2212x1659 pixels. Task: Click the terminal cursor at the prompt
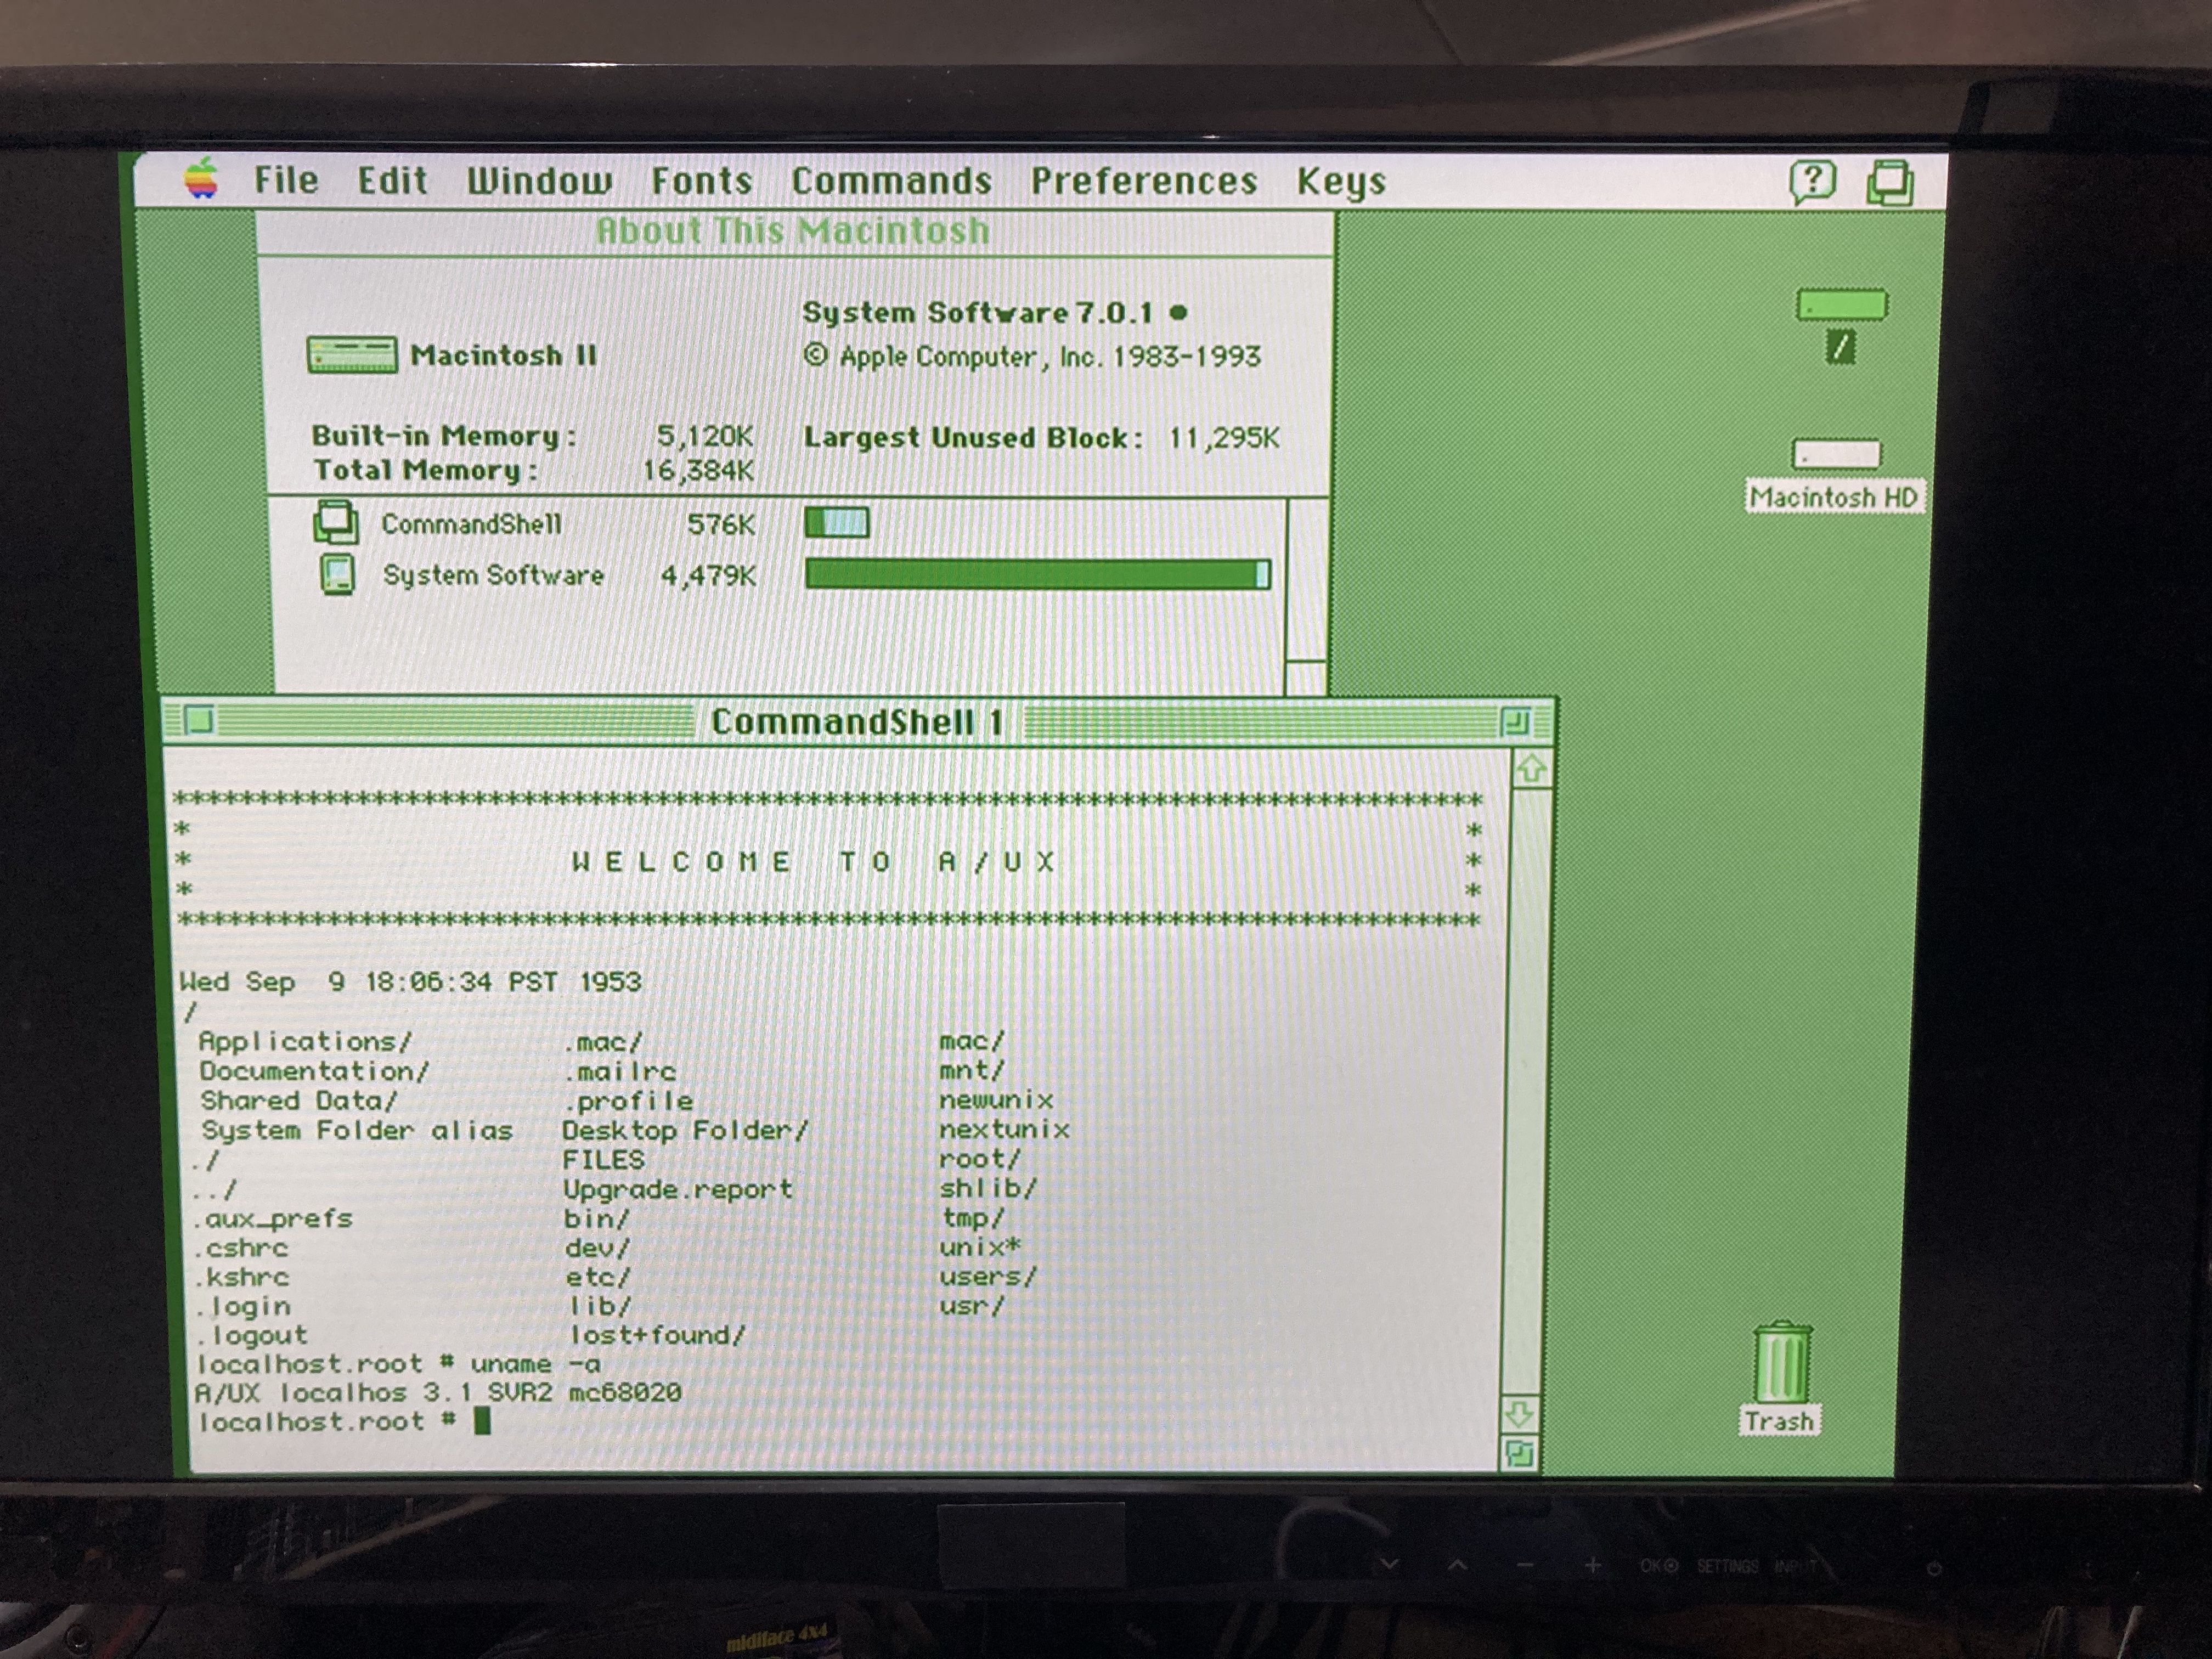pyautogui.click(x=482, y=1421)
